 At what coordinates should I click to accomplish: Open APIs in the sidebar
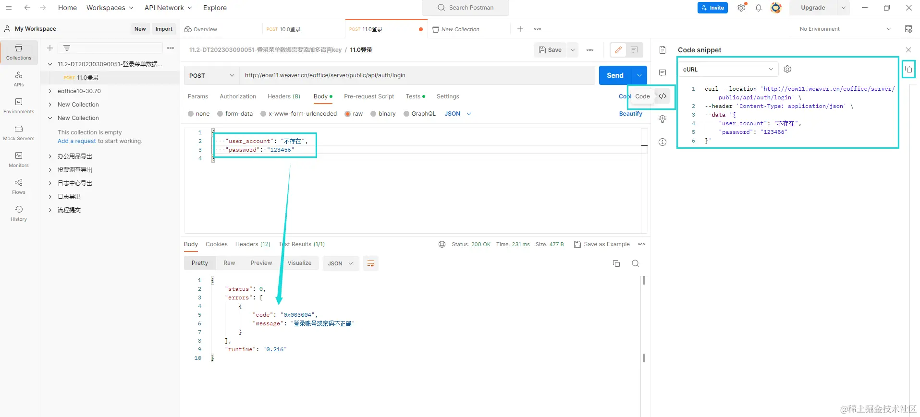tap(19, 79)
